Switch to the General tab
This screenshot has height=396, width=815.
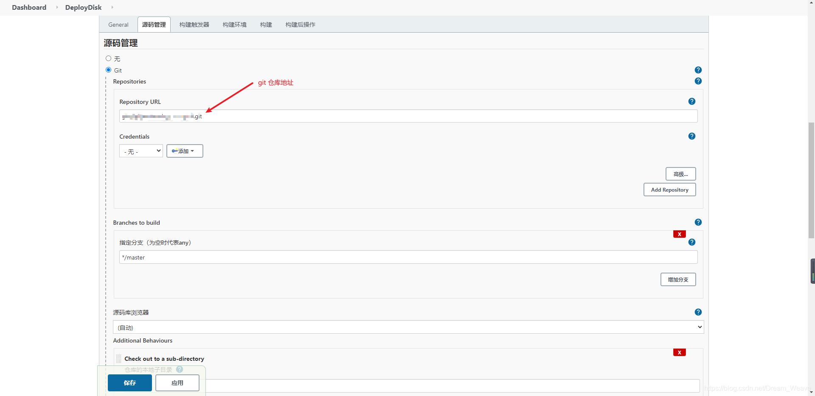tap(118, 25)
